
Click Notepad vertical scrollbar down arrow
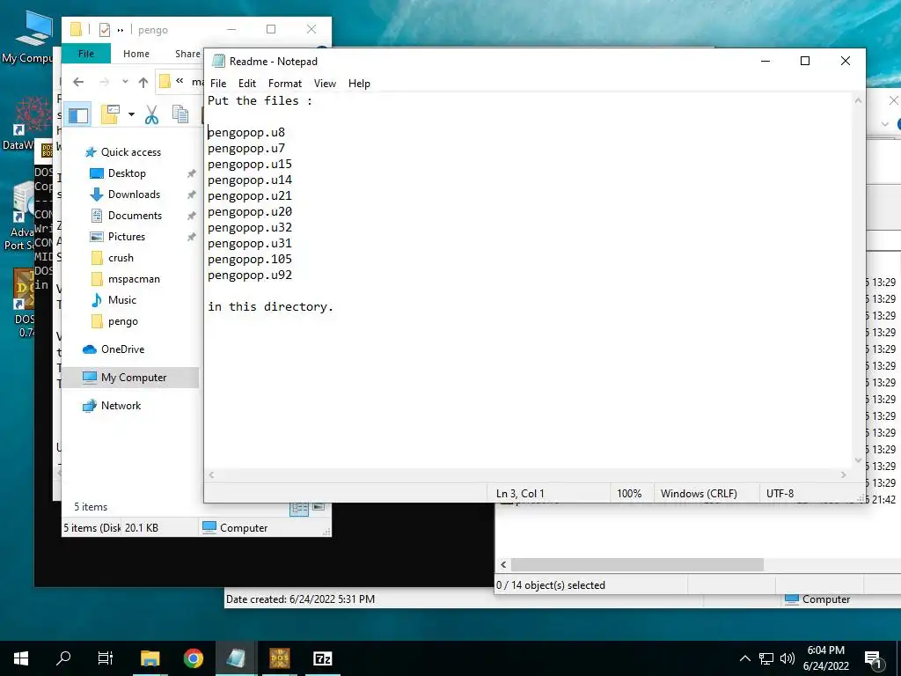pyautogui.click(x=858, y=459)
